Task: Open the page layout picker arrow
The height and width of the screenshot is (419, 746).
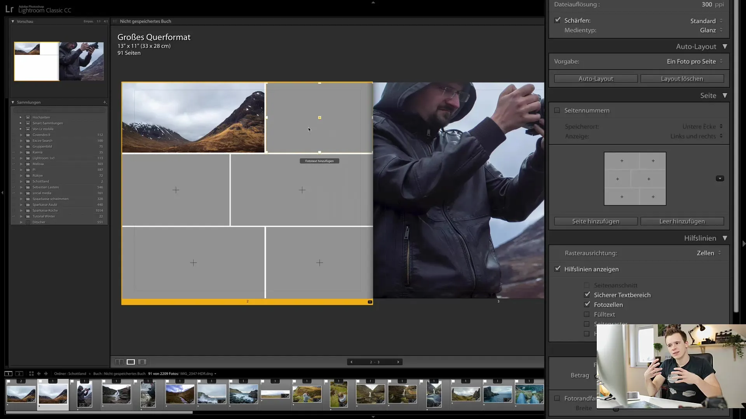Action: pos(720,178)
